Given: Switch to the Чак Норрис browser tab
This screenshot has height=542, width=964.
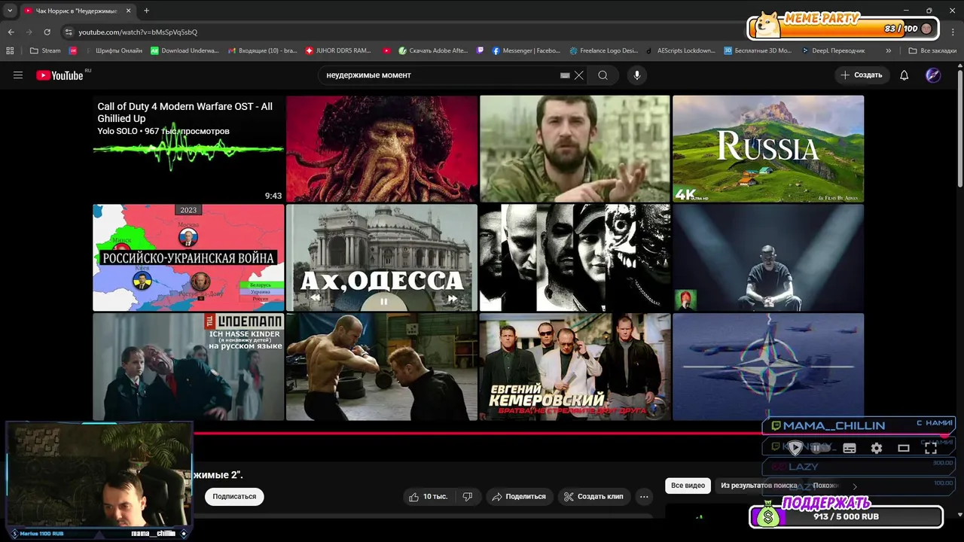Looking at the screenshot, I should [x=77, y=11].
